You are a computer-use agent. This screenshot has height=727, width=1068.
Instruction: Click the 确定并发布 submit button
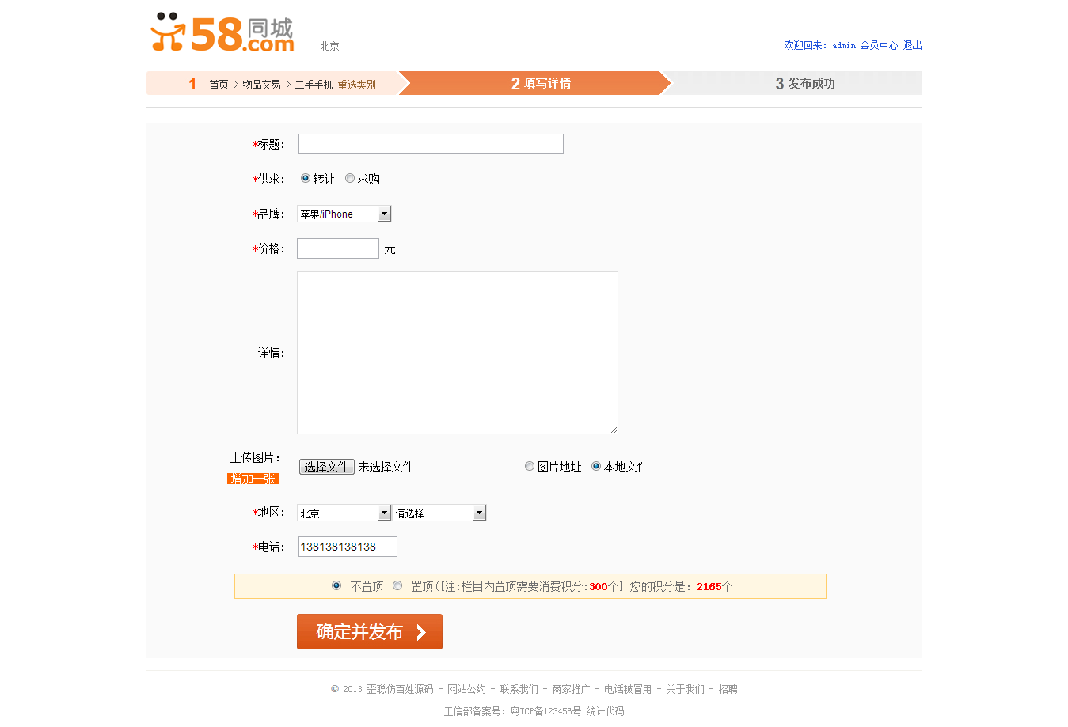point(370,631)
